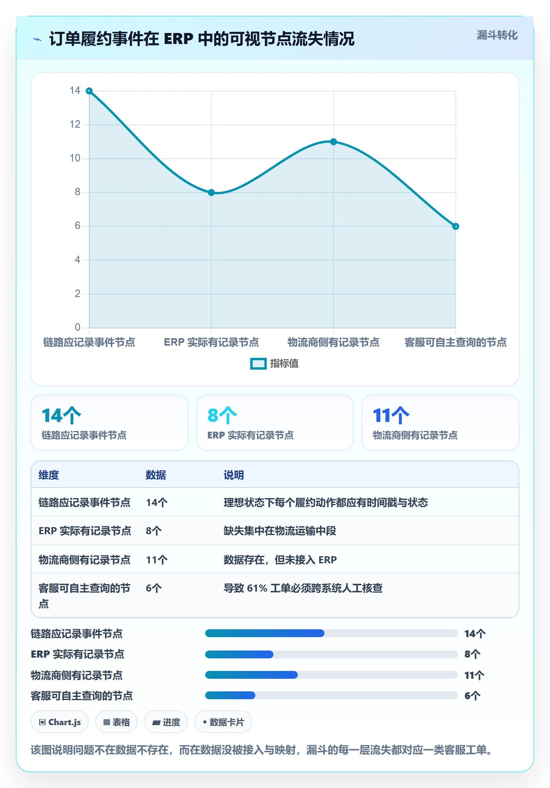This screenshot has width=550, height=788.
Task: Click the chart data point at value 8
Action: (x=211, y=192)
